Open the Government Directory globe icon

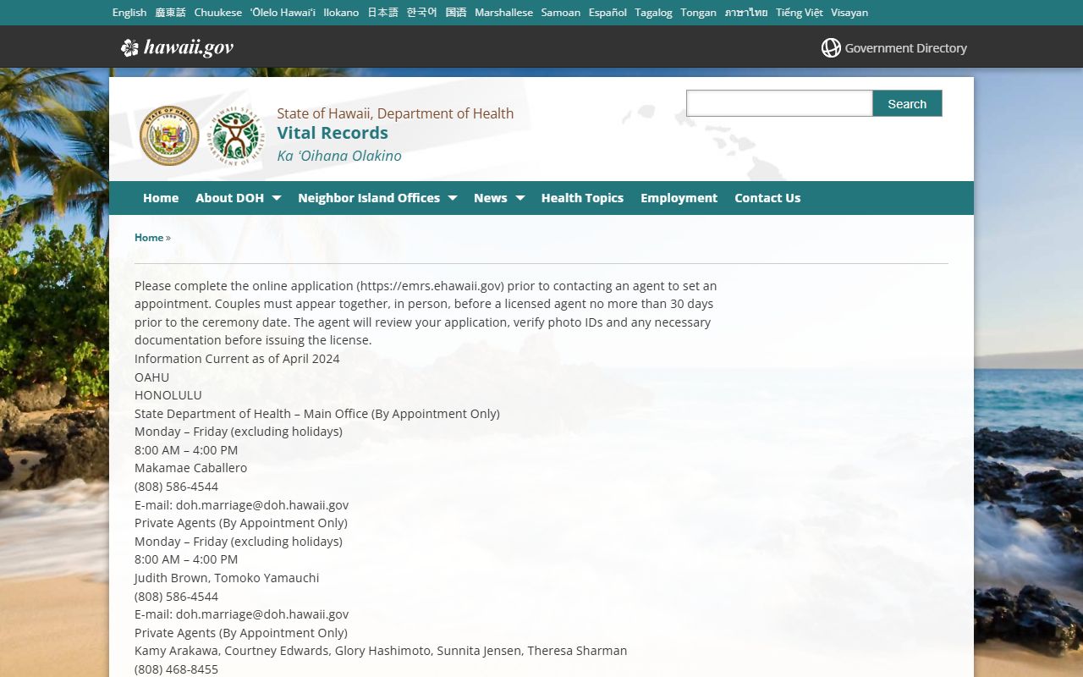[831, 48]
